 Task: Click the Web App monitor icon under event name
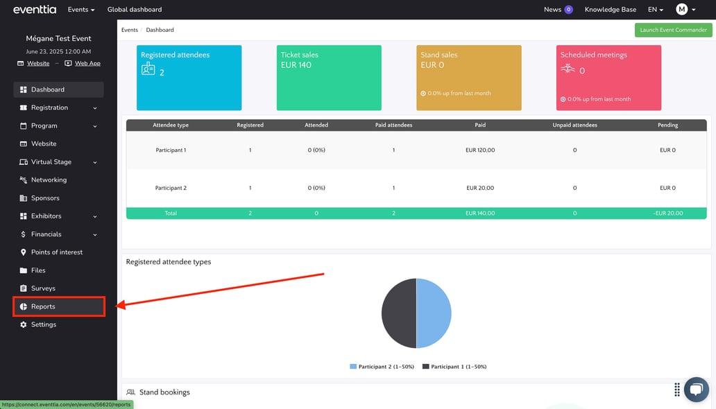coord(68,64)
